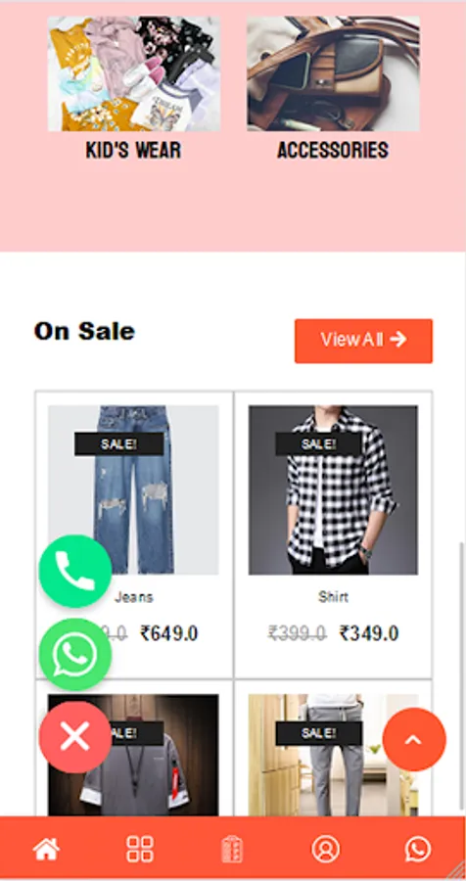Open the Accessories category image
The width and height of the screenshot is (466, 881).
[x=333, y=73]
